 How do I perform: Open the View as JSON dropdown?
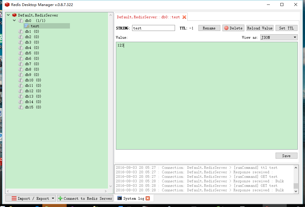279,37
